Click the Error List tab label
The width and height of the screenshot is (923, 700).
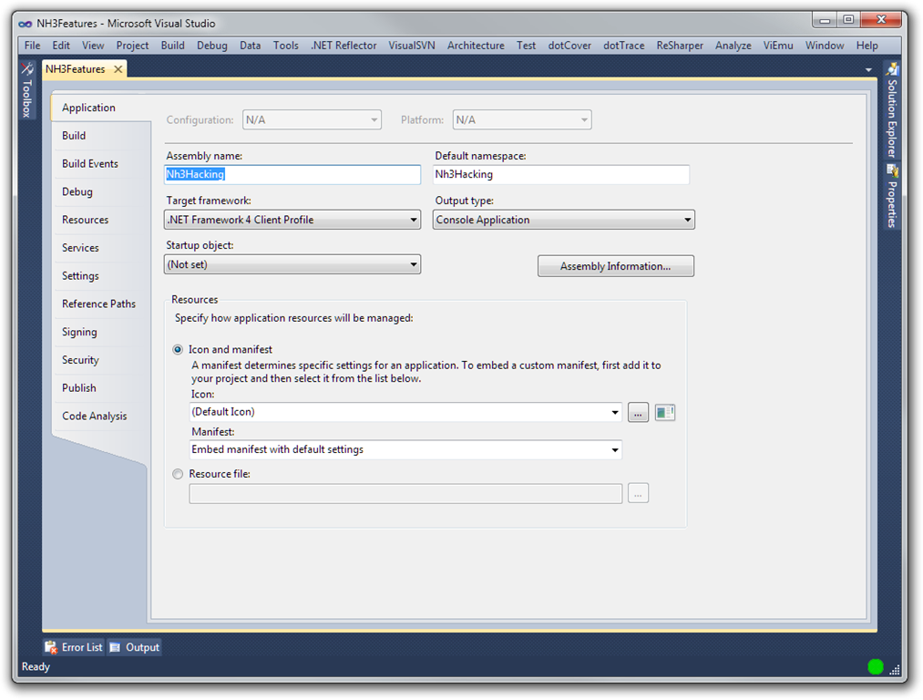82,648
